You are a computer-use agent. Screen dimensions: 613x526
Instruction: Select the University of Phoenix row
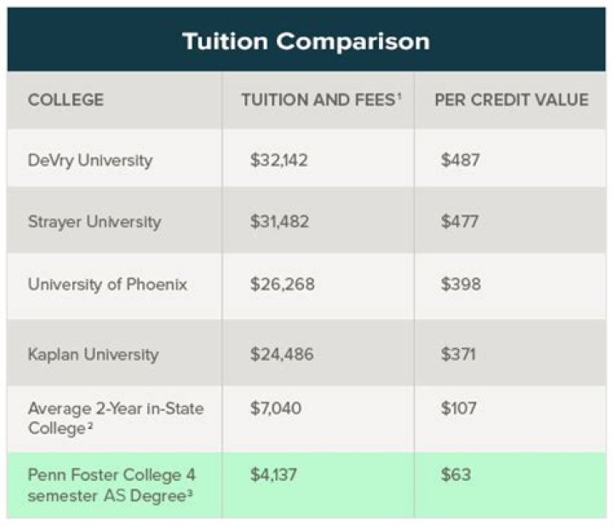[106, 283]
